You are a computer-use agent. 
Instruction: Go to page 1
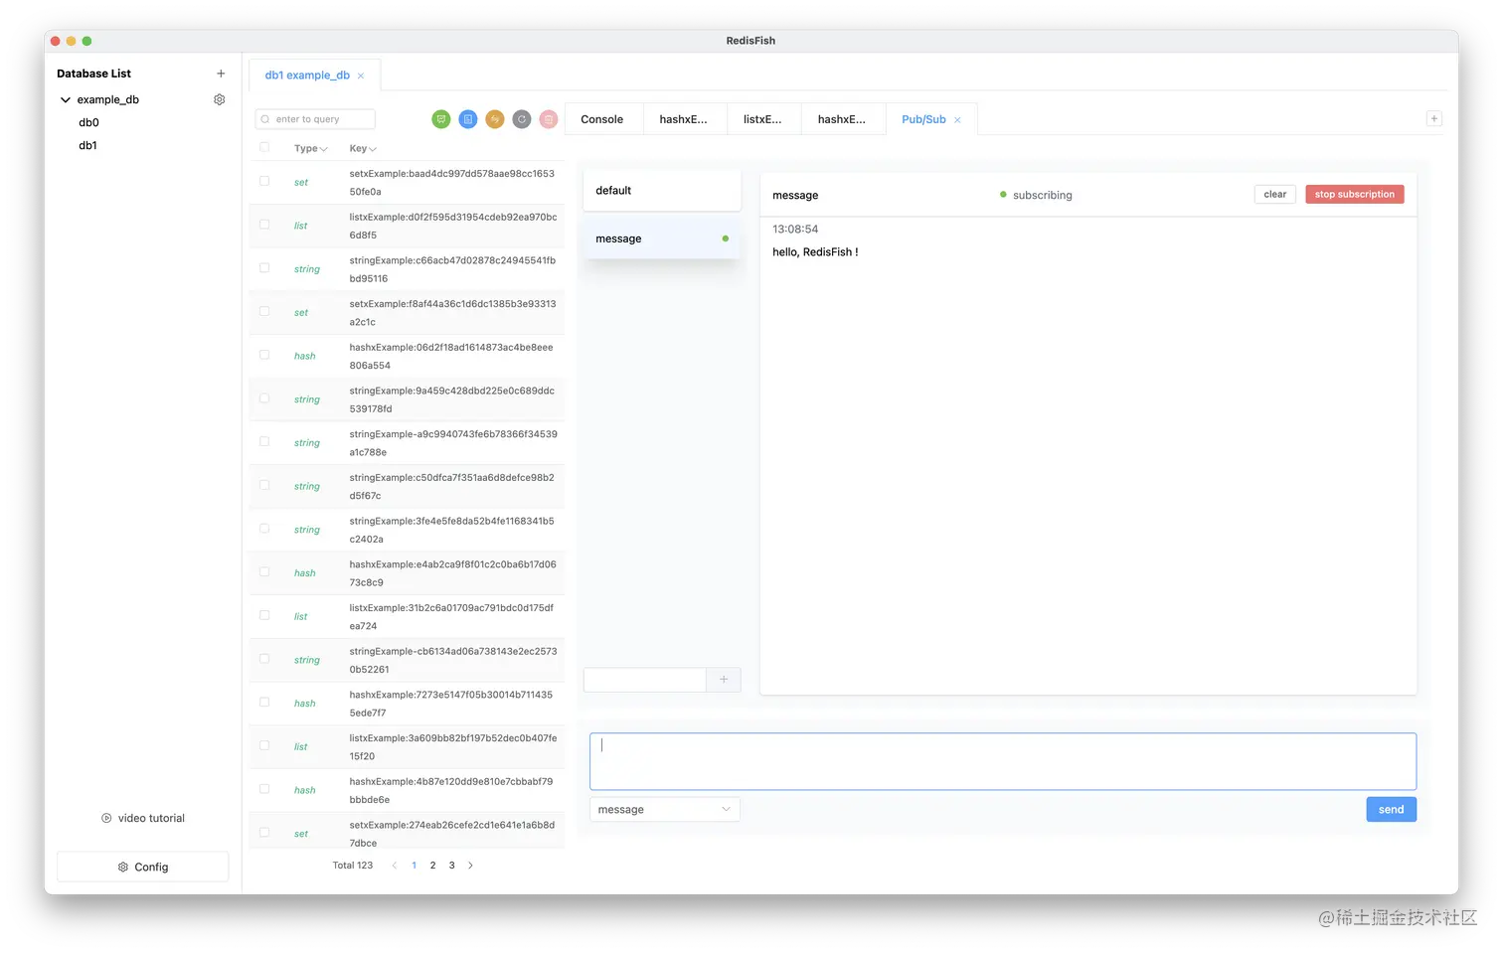[414, 866]
